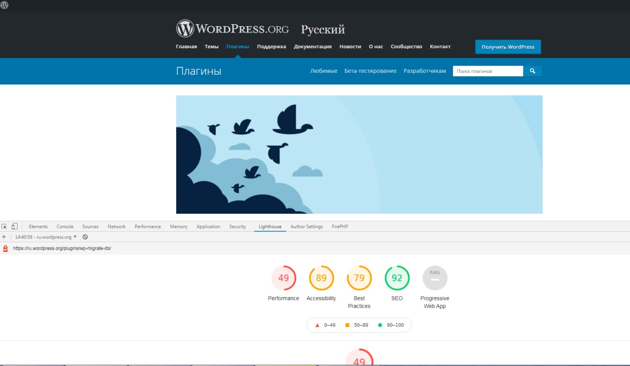
Task: Switch to the Author Settings DevTools tab
Action: point(307,227)
